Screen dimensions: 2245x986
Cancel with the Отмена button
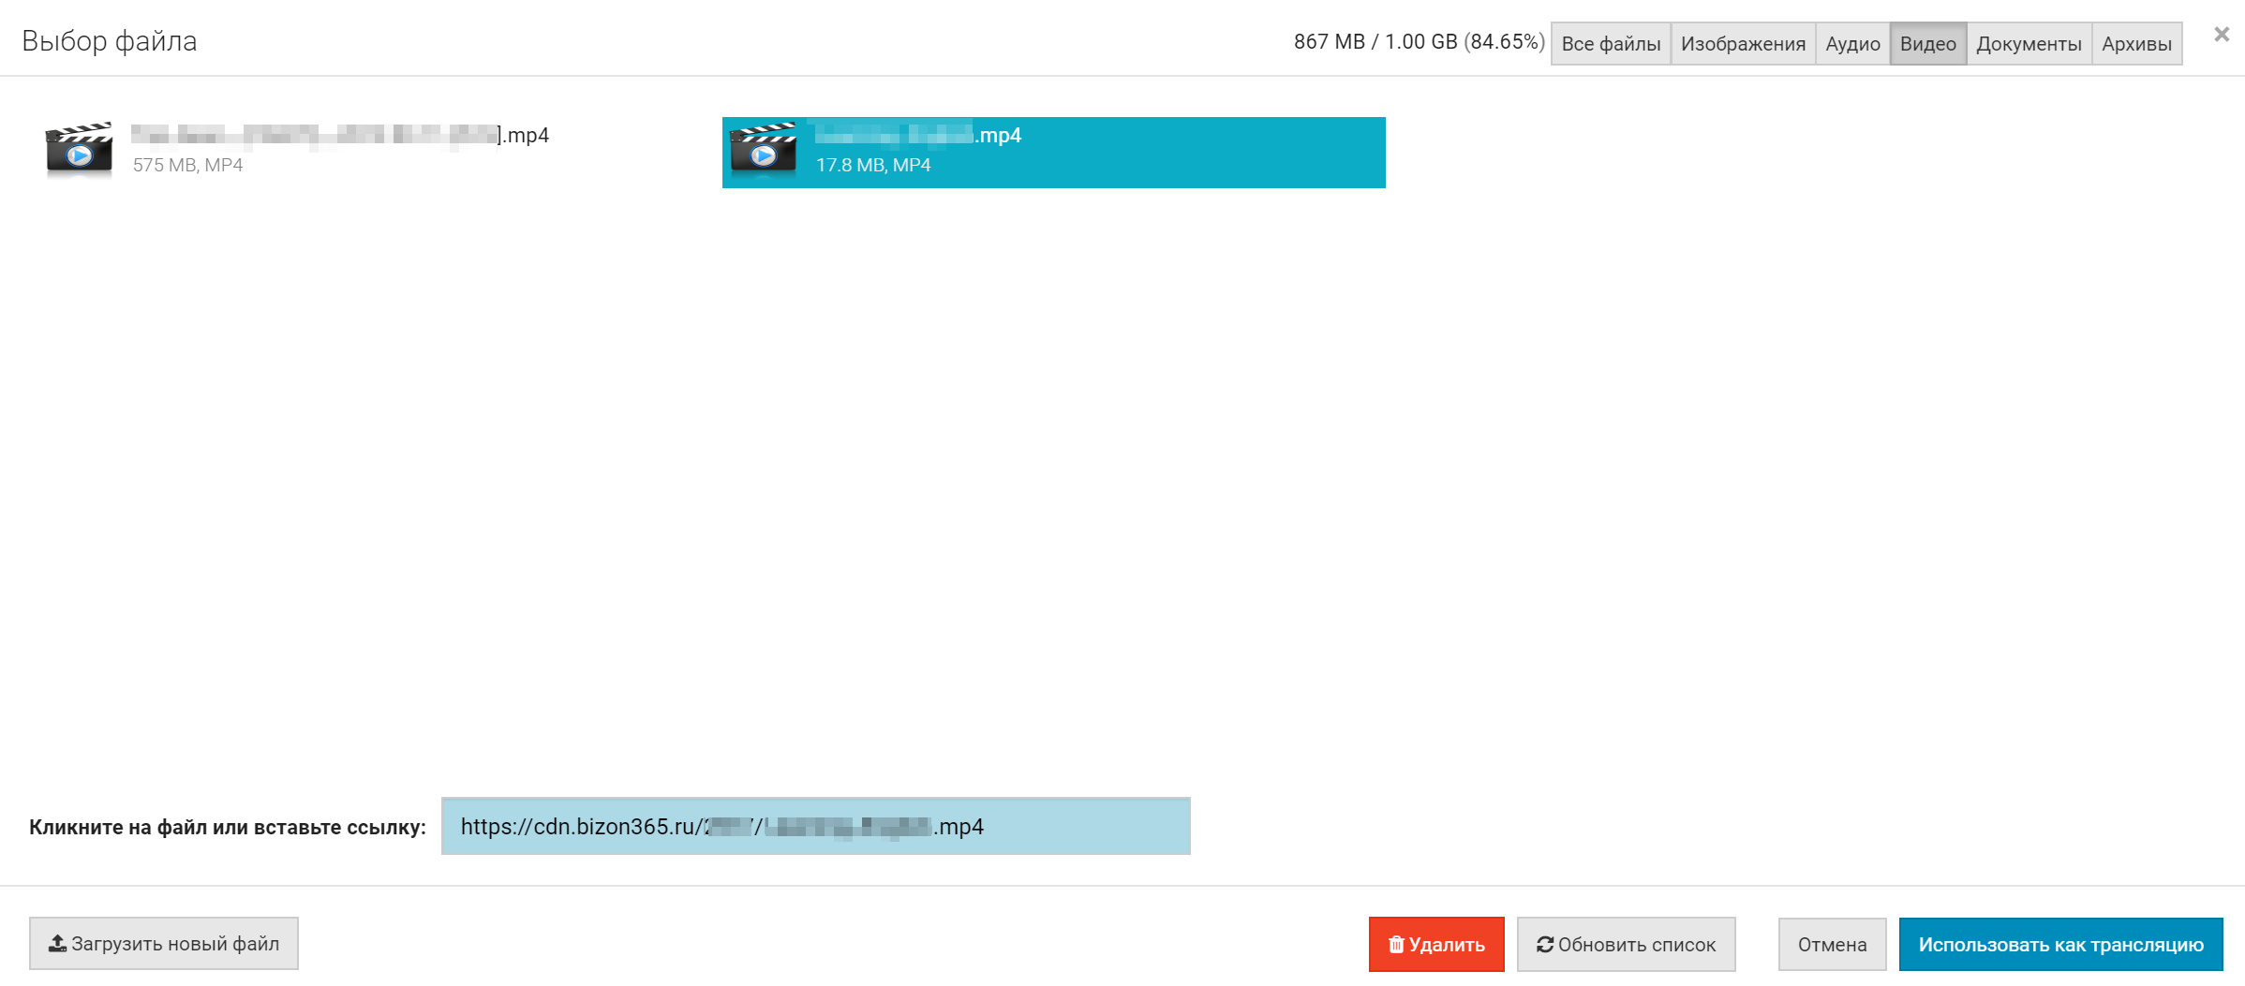1832,944
